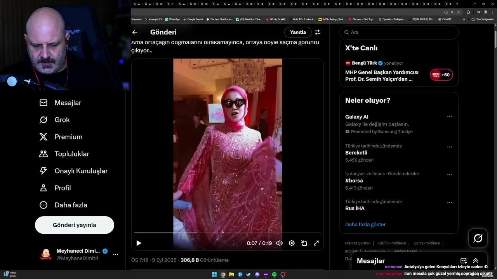This screenshot has width=497, height=279.
Task: Open Gizlilik Politikası footer link
Action: click(x=392, y=243)
